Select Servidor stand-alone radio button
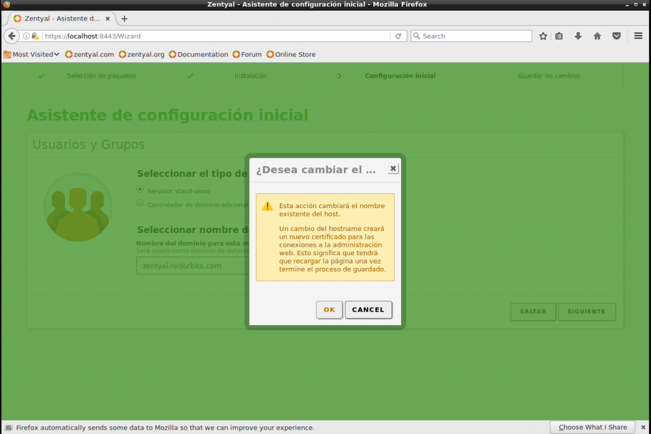 (140, 190)
